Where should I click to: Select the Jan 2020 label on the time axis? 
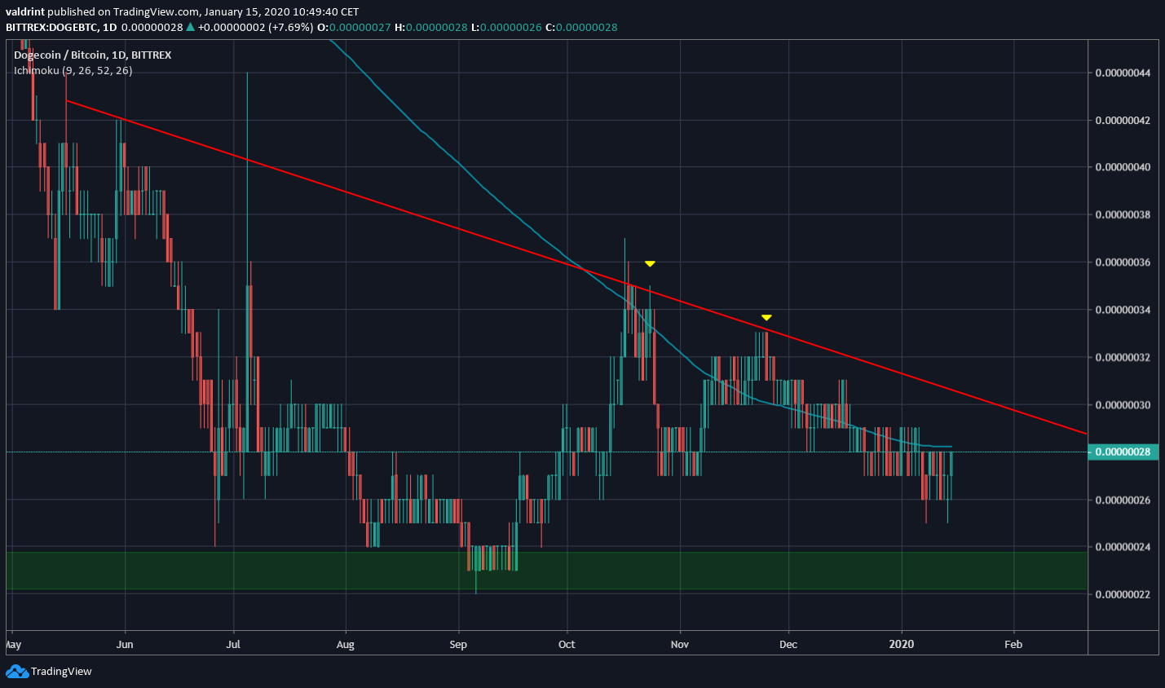point(902,644)
